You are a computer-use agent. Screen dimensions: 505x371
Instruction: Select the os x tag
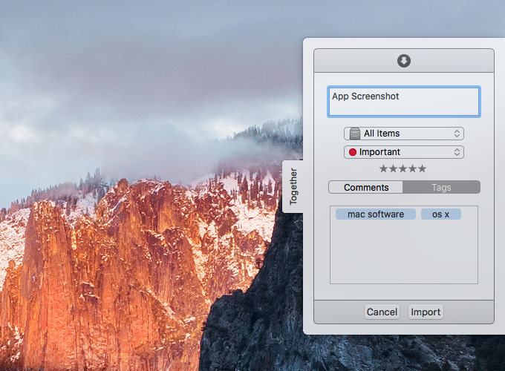441,214
